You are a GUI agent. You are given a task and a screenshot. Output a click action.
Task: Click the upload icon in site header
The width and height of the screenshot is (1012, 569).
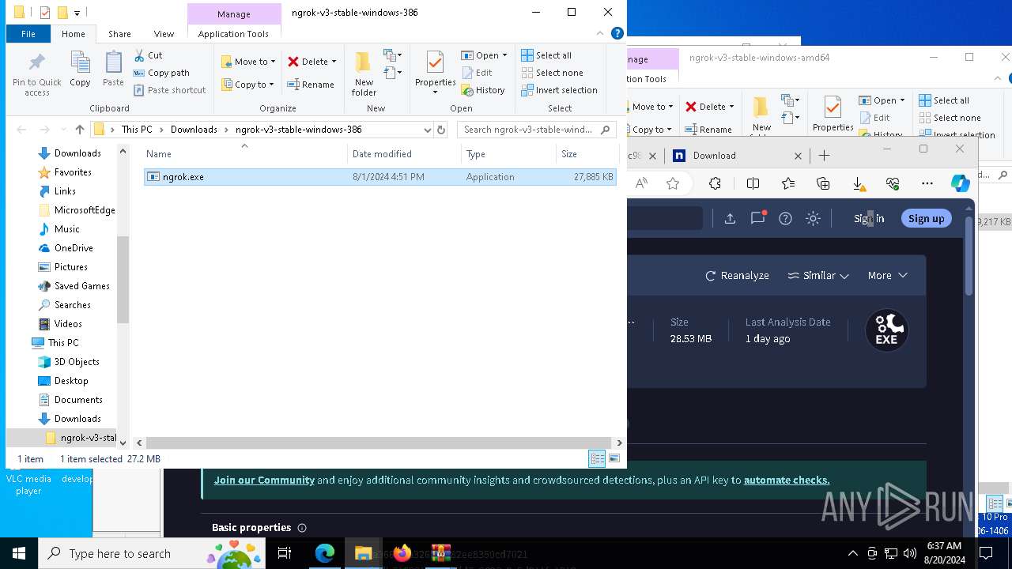pyautogui.click(x=730, y=219)
